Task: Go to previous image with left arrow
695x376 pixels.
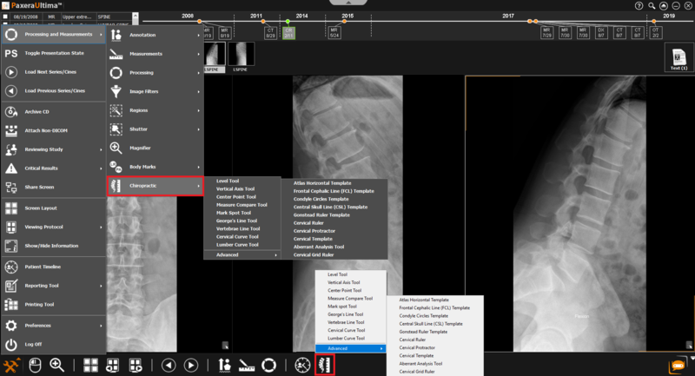Action: tap(169, 365)
